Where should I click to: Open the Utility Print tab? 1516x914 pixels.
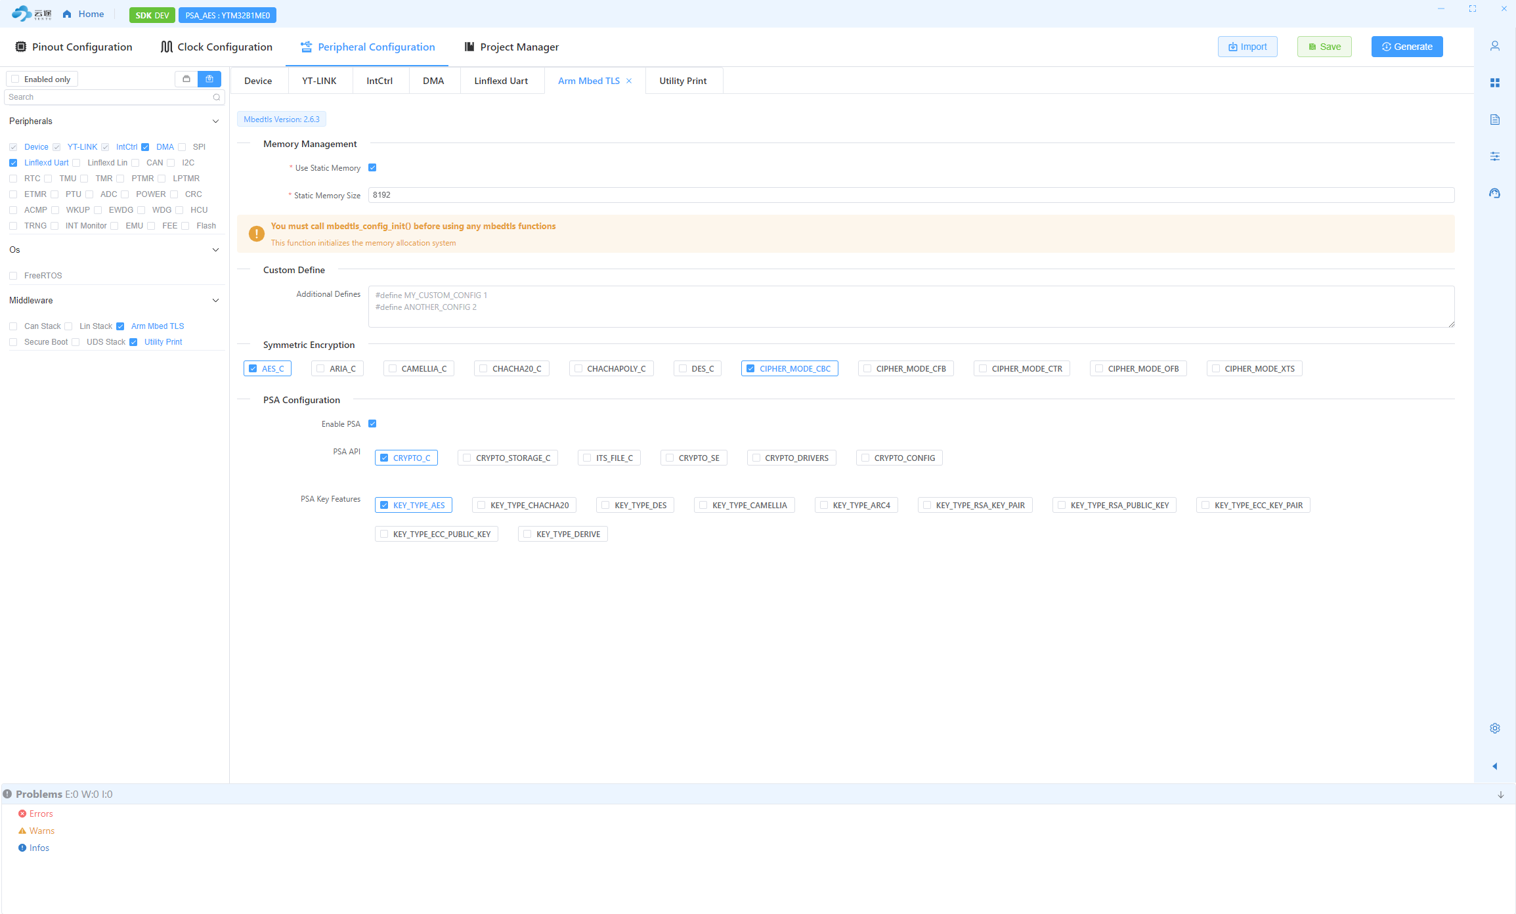point(683,81)
